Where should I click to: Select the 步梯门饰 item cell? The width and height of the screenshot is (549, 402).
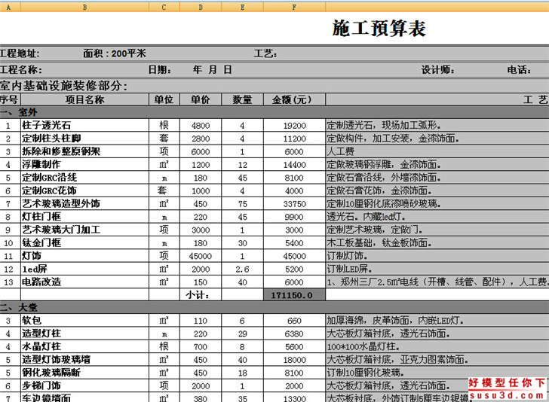click(x=84, y=385)
